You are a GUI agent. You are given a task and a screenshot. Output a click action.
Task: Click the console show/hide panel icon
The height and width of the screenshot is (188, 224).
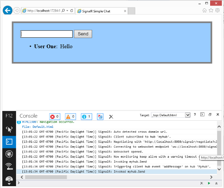pyautogui.click(x=202, y=114)
